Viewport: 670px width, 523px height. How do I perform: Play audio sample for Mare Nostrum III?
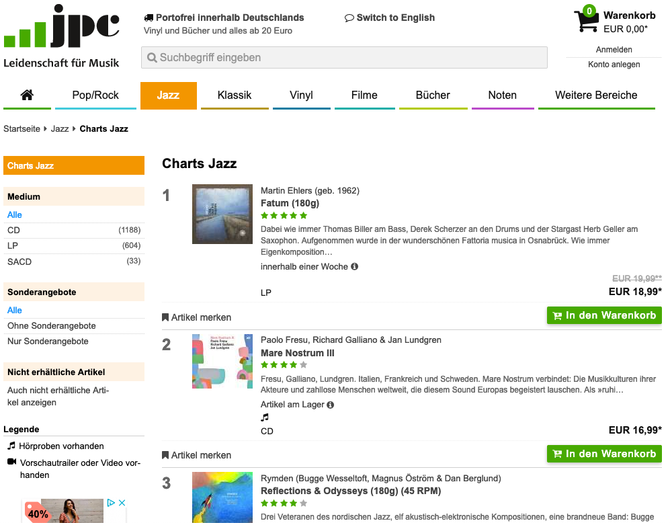click(265, 417)
